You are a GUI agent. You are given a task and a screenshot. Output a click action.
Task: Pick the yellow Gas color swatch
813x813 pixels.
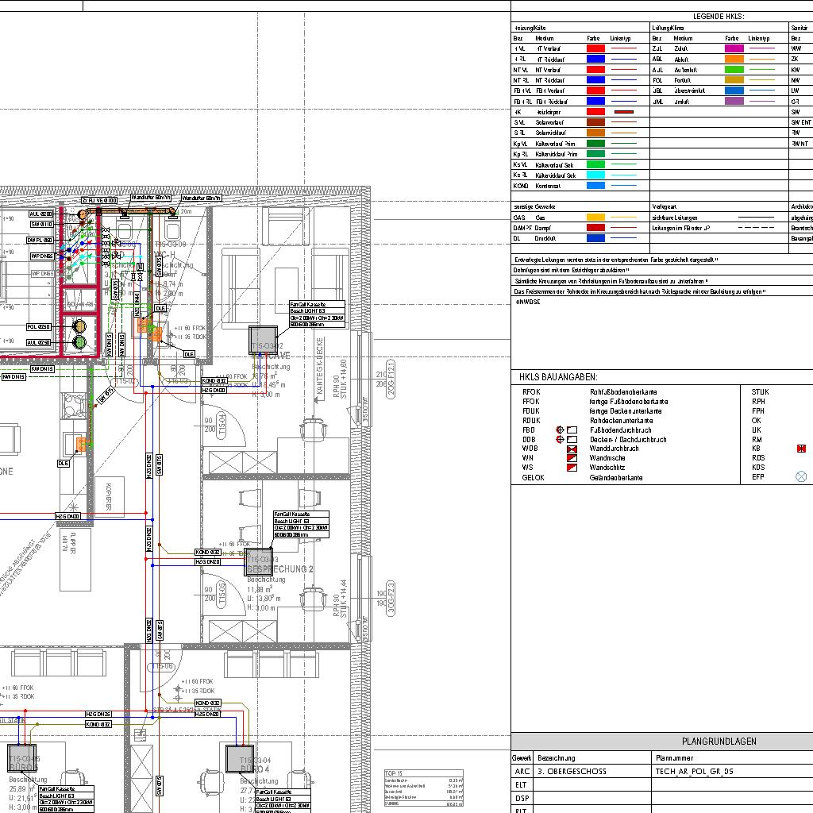coord(595,217)
